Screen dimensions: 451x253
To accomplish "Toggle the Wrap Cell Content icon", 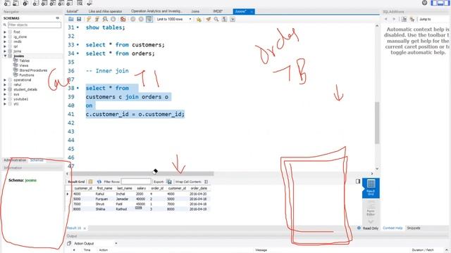I will pyautogui.click(x=206, y=181).
